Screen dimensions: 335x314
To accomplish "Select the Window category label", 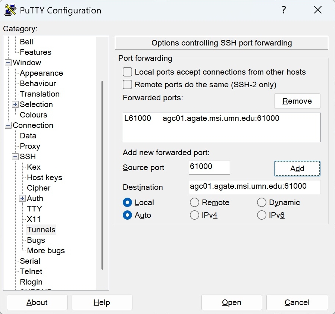I will (27, 63).
